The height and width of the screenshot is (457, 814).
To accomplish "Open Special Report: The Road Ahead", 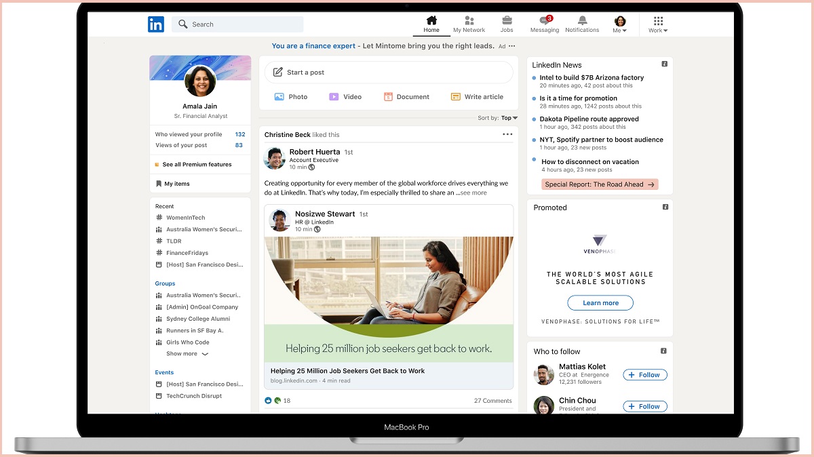I will pos(600,184).
